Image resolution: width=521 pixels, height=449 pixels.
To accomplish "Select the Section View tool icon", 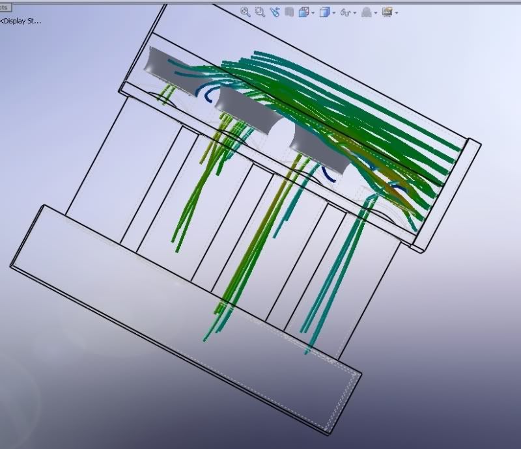I will click(x=289, y=11).
